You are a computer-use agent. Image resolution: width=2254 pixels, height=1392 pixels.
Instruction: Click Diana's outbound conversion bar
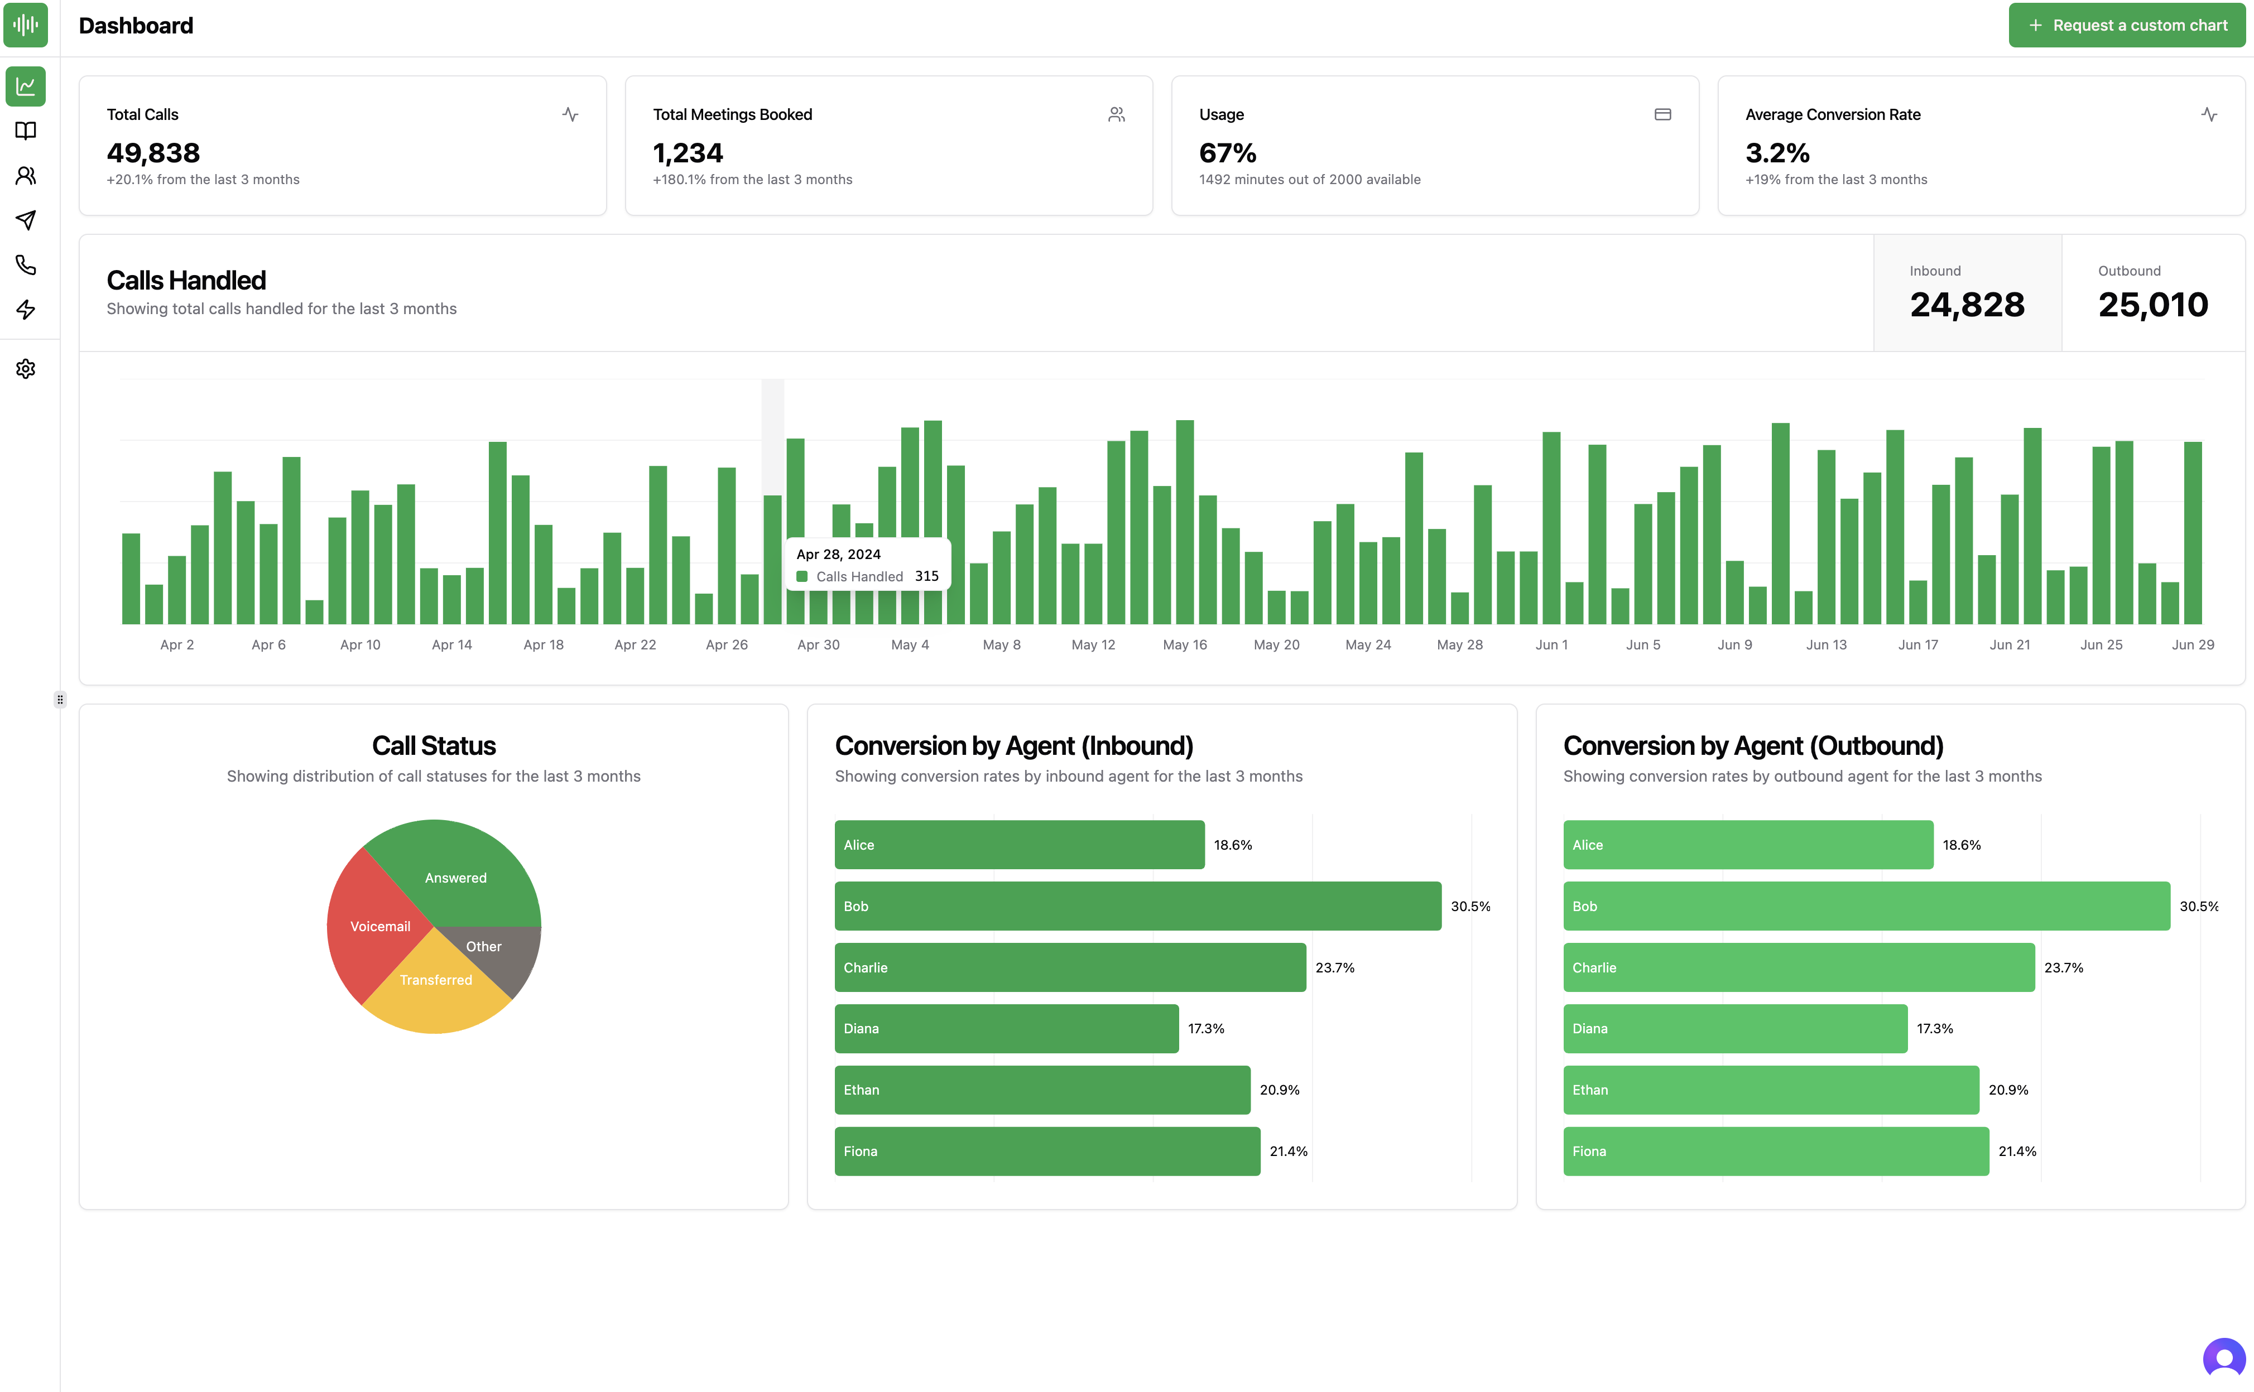coord(1734,1028)
